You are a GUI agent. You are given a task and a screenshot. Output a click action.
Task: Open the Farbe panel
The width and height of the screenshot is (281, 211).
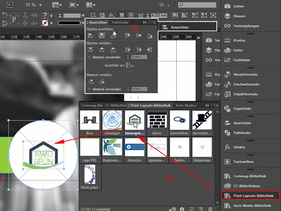238,50
